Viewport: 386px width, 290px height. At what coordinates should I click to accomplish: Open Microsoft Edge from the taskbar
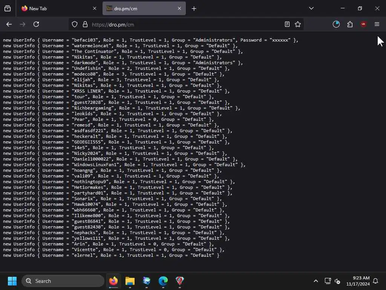tap(163, 281)
